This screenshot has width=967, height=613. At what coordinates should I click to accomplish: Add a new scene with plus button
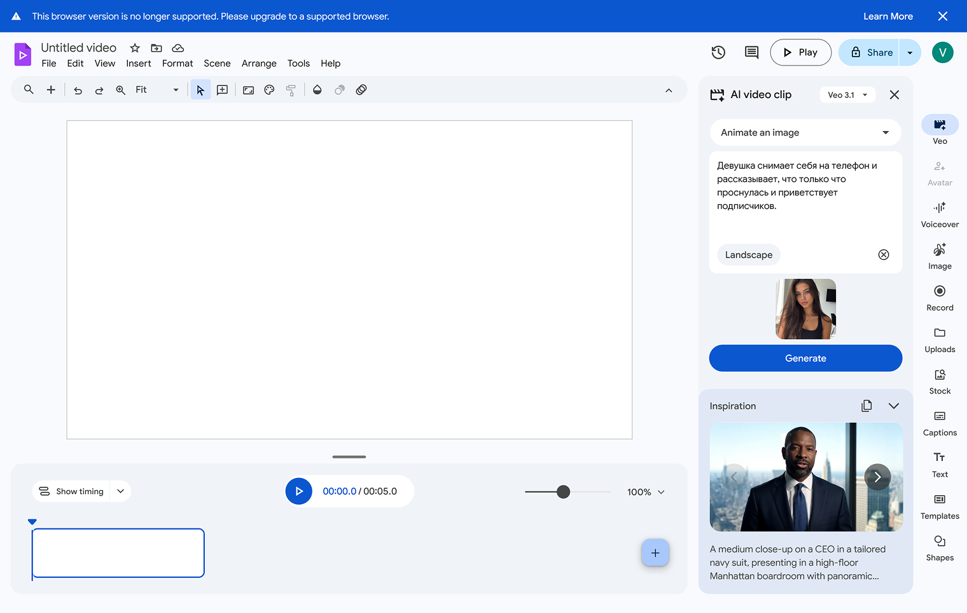[655, 553]
